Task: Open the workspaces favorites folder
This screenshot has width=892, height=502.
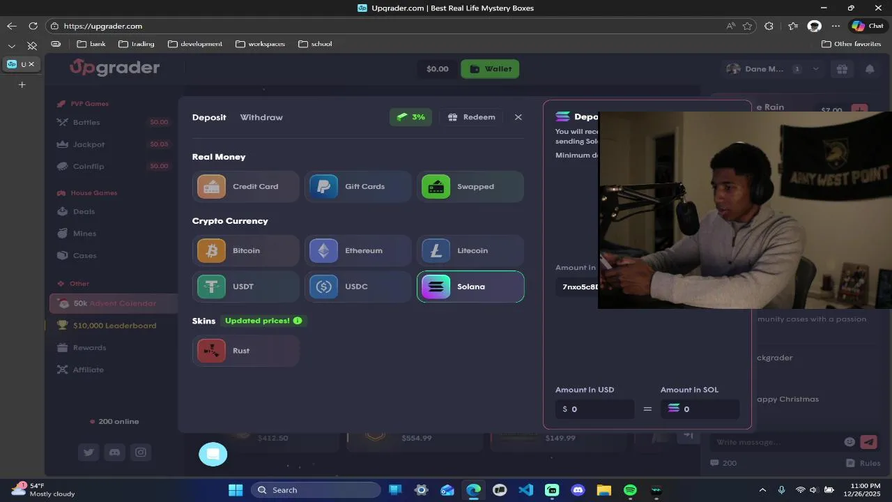Action: click(261, 44)
